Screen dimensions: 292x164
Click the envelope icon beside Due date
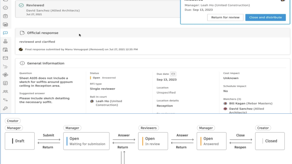tap(173, 74)
